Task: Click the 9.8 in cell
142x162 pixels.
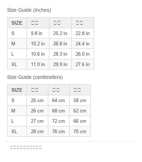Action: pyautogui.click(x=38, y=33)
